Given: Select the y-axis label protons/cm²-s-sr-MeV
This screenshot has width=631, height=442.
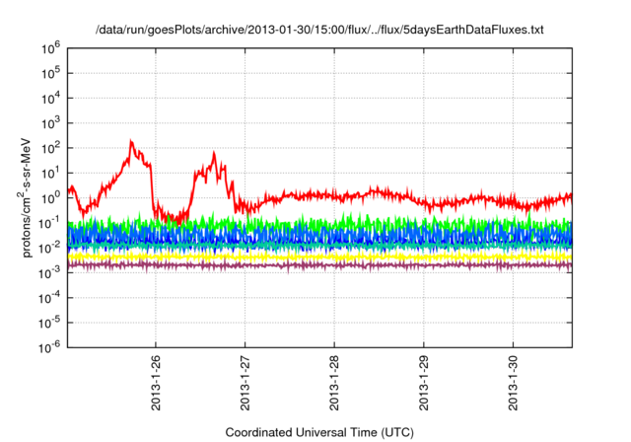Looking at the screenshot, I should click(x=26, y=197).
